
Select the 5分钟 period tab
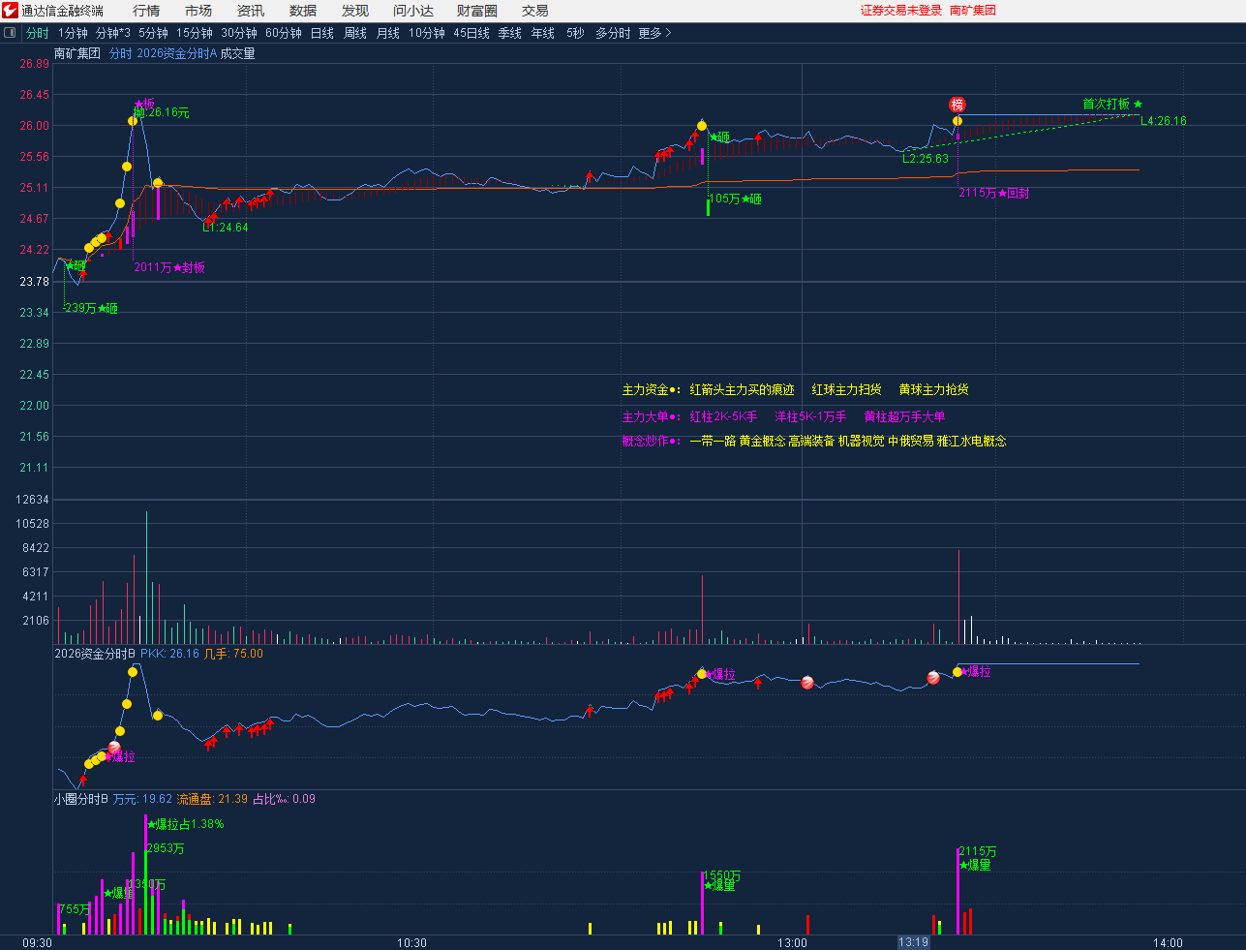point(153,33)
